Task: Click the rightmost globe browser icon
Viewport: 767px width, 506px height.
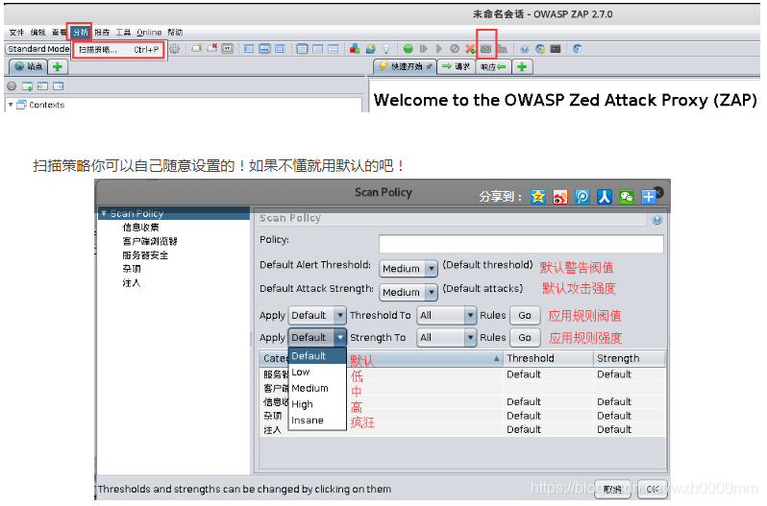Action: click(578, 49)
